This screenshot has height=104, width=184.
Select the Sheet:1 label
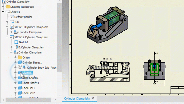coord(15,12)
